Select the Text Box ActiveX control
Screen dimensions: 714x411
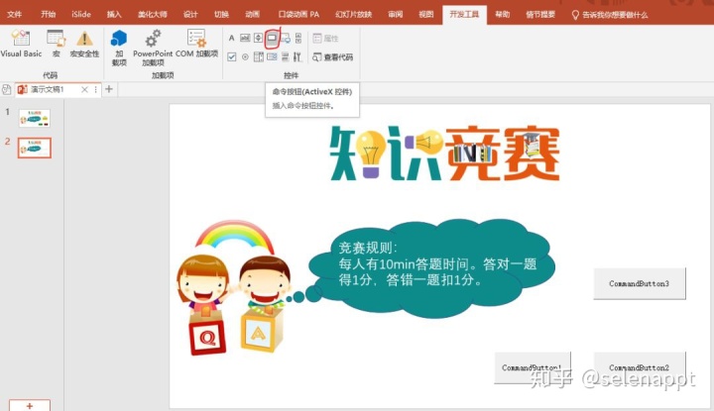coord(245,38)
